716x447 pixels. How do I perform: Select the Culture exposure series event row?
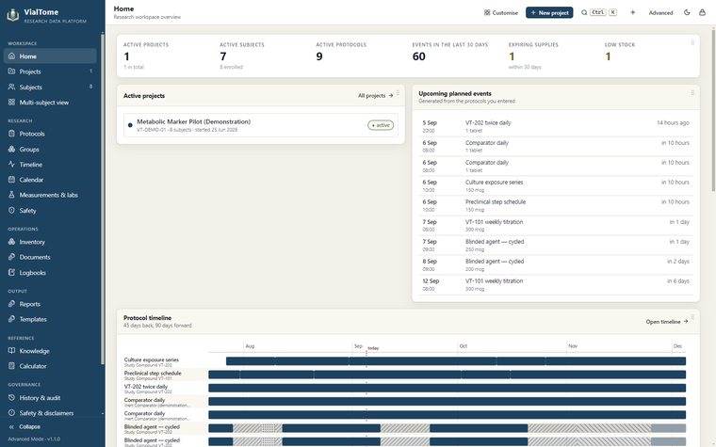556,185
